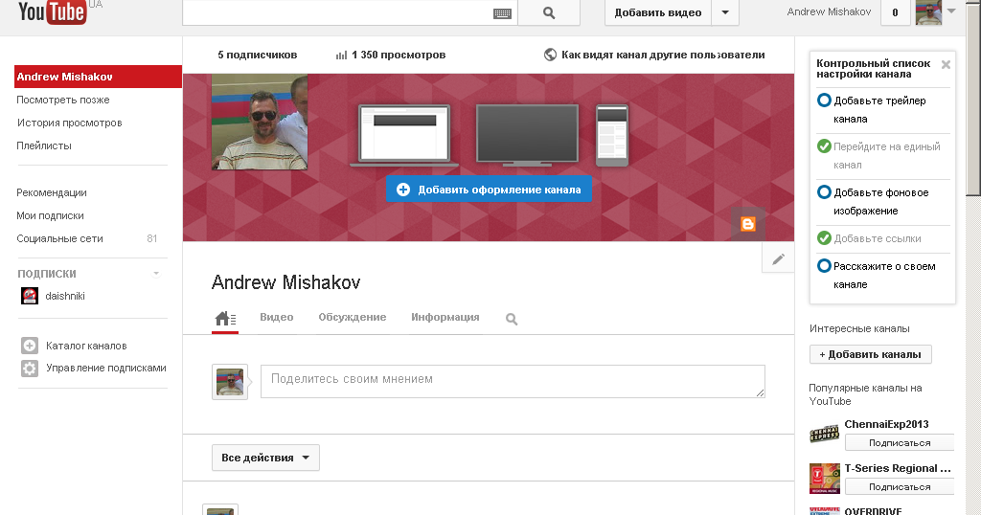Click the gear icon for subscription management
The image size is (981, 515).
tap(30, 369)
